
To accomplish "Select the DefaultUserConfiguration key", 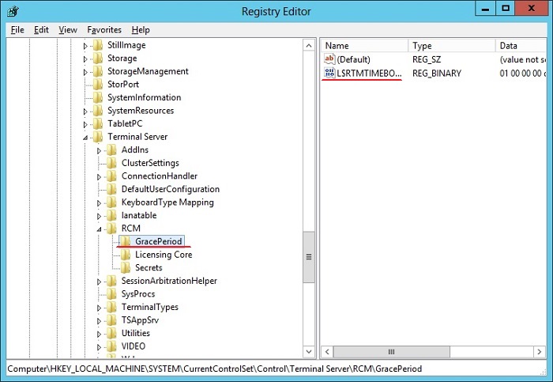I will 170,189.
